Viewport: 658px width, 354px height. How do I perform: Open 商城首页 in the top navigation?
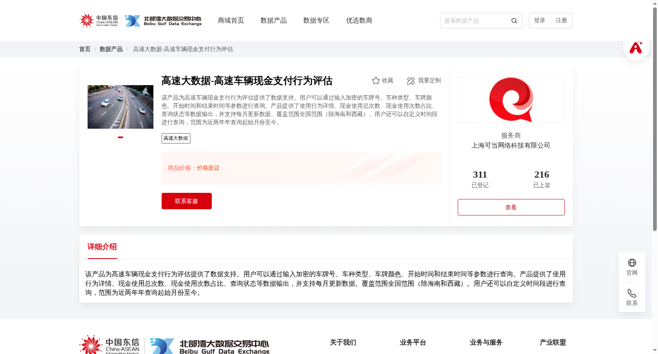click(x=231, y=21)
